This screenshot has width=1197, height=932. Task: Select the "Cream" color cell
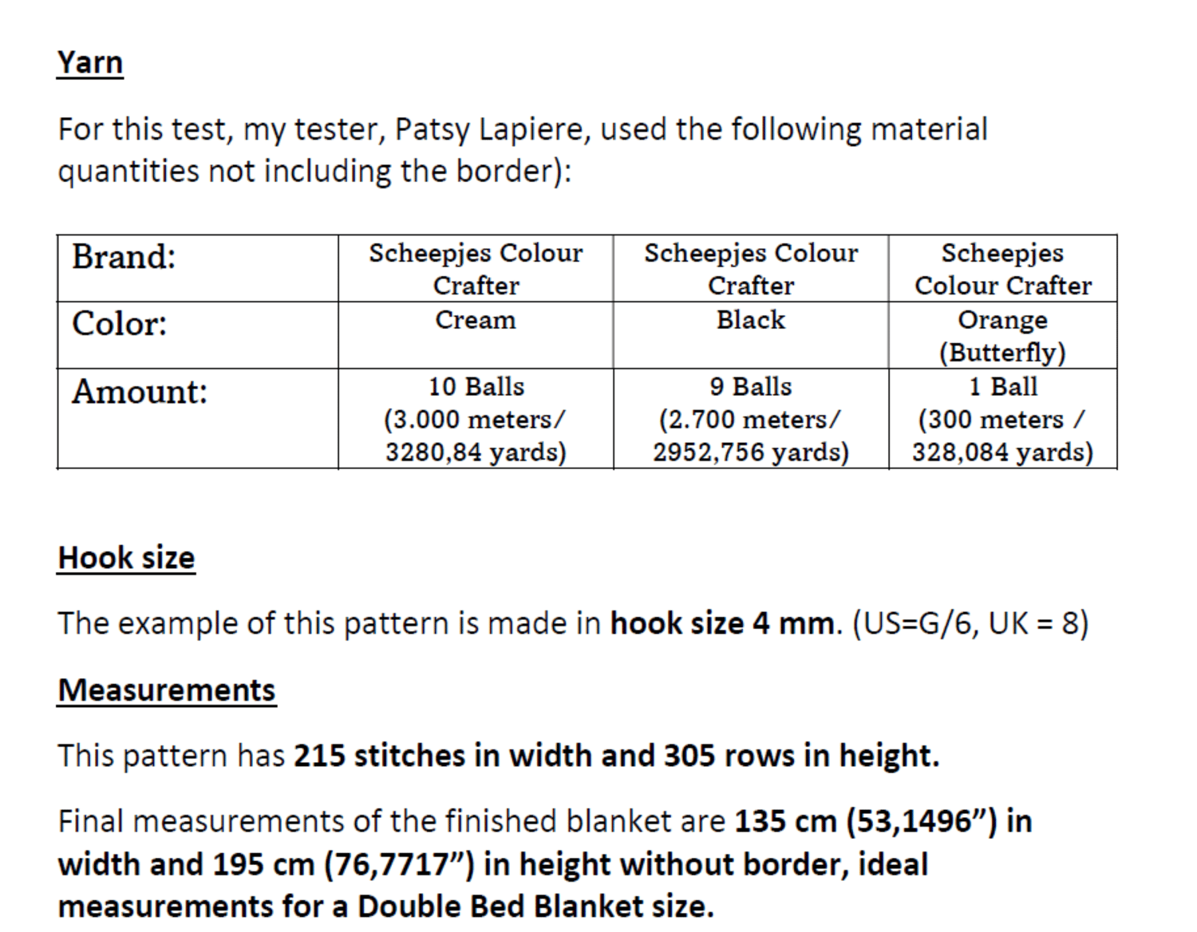[x=476, y=320]
